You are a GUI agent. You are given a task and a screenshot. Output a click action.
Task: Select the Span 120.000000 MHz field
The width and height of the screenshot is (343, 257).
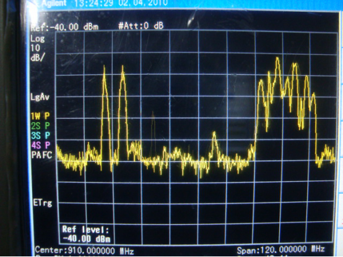click(281, 250)
